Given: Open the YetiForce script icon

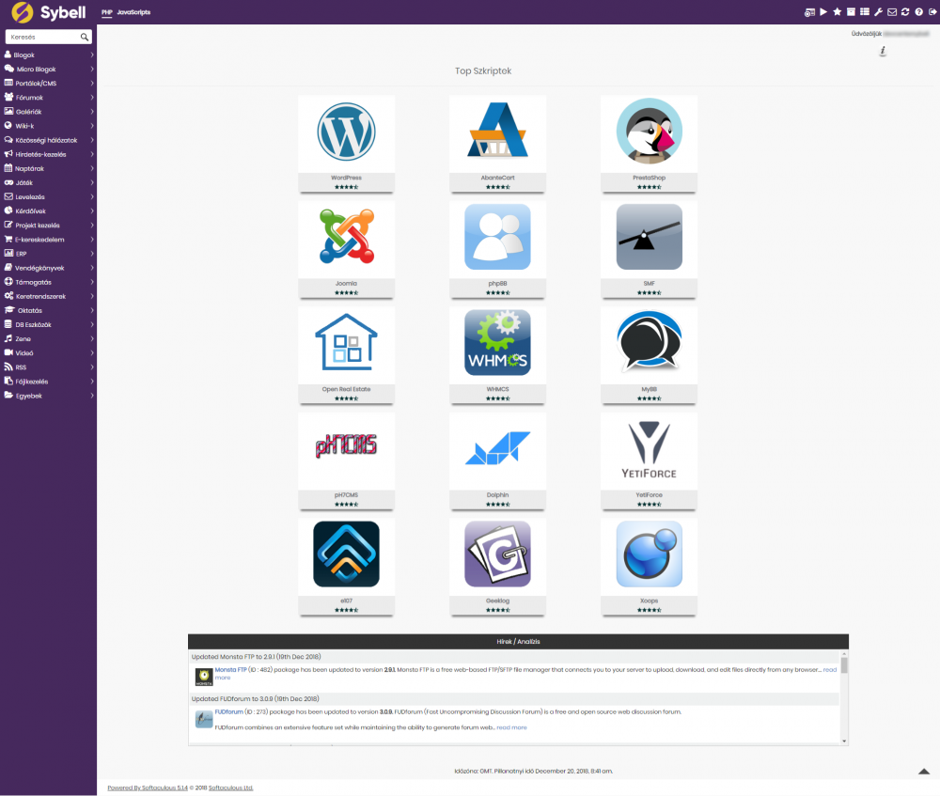Looking at the screenshot, I should 650,449.
